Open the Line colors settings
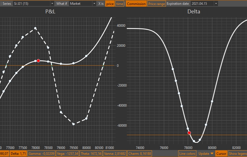The height and width of the screenshot is (157, 247). pyautogui.click(x=187, y=153)
